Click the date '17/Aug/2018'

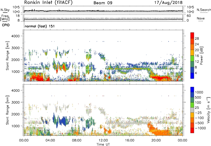coord(168,3)
